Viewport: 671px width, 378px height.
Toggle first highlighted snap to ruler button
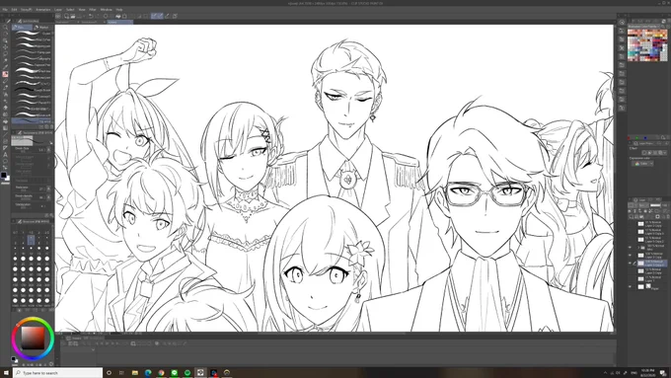tap(154, 16)
